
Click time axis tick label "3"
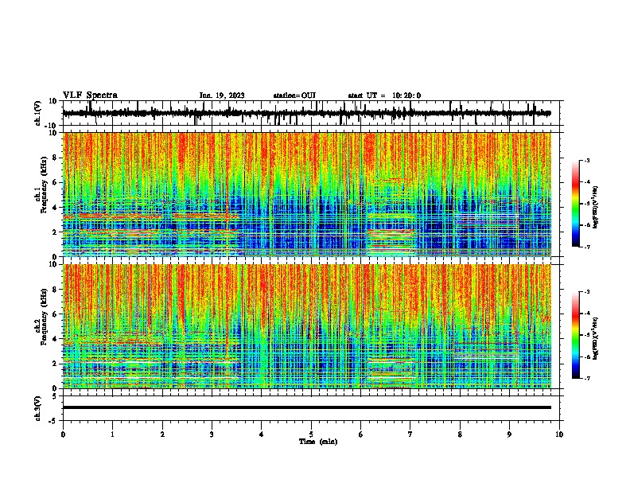(x=212, y=434)
